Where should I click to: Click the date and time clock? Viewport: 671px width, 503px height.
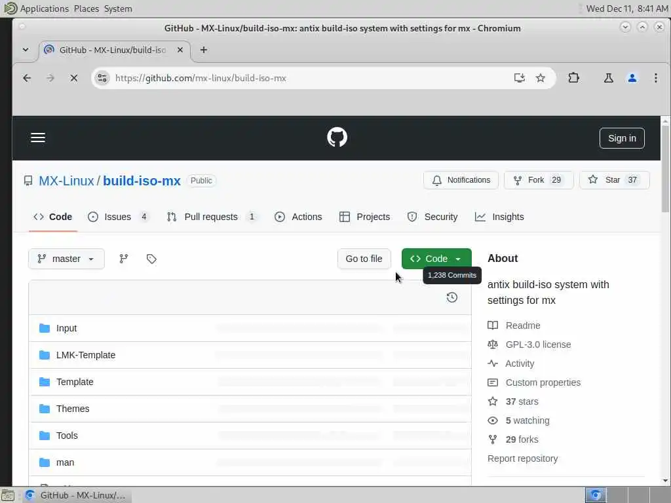point(626,9)
